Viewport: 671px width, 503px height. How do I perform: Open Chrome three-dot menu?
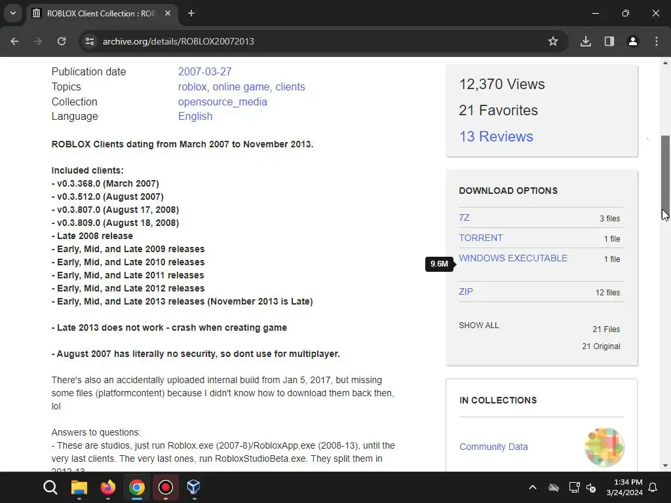[657, 41]
